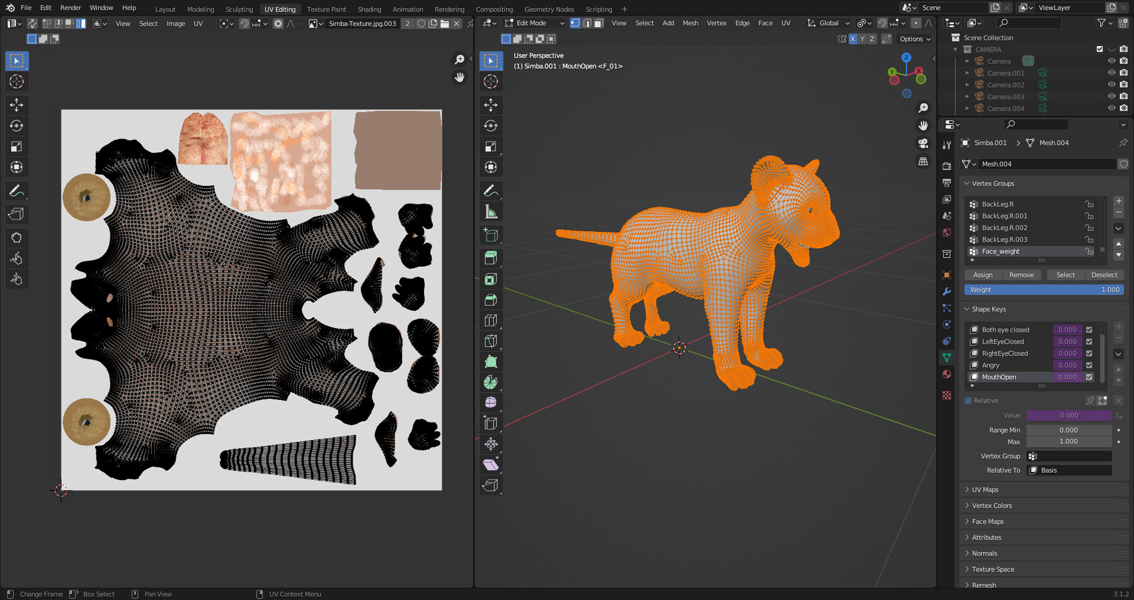Adjust the Weight slider to change vertex weight

pos(1043,290)
